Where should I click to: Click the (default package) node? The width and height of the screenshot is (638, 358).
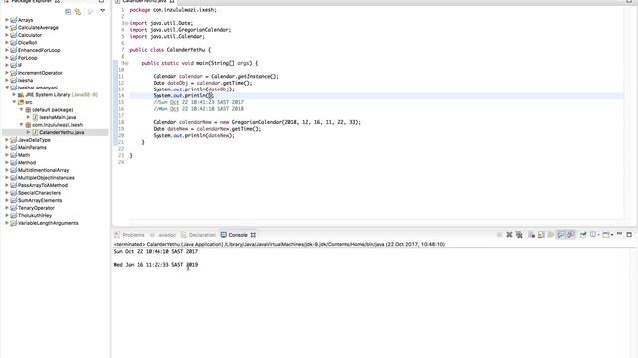point(53,110)
